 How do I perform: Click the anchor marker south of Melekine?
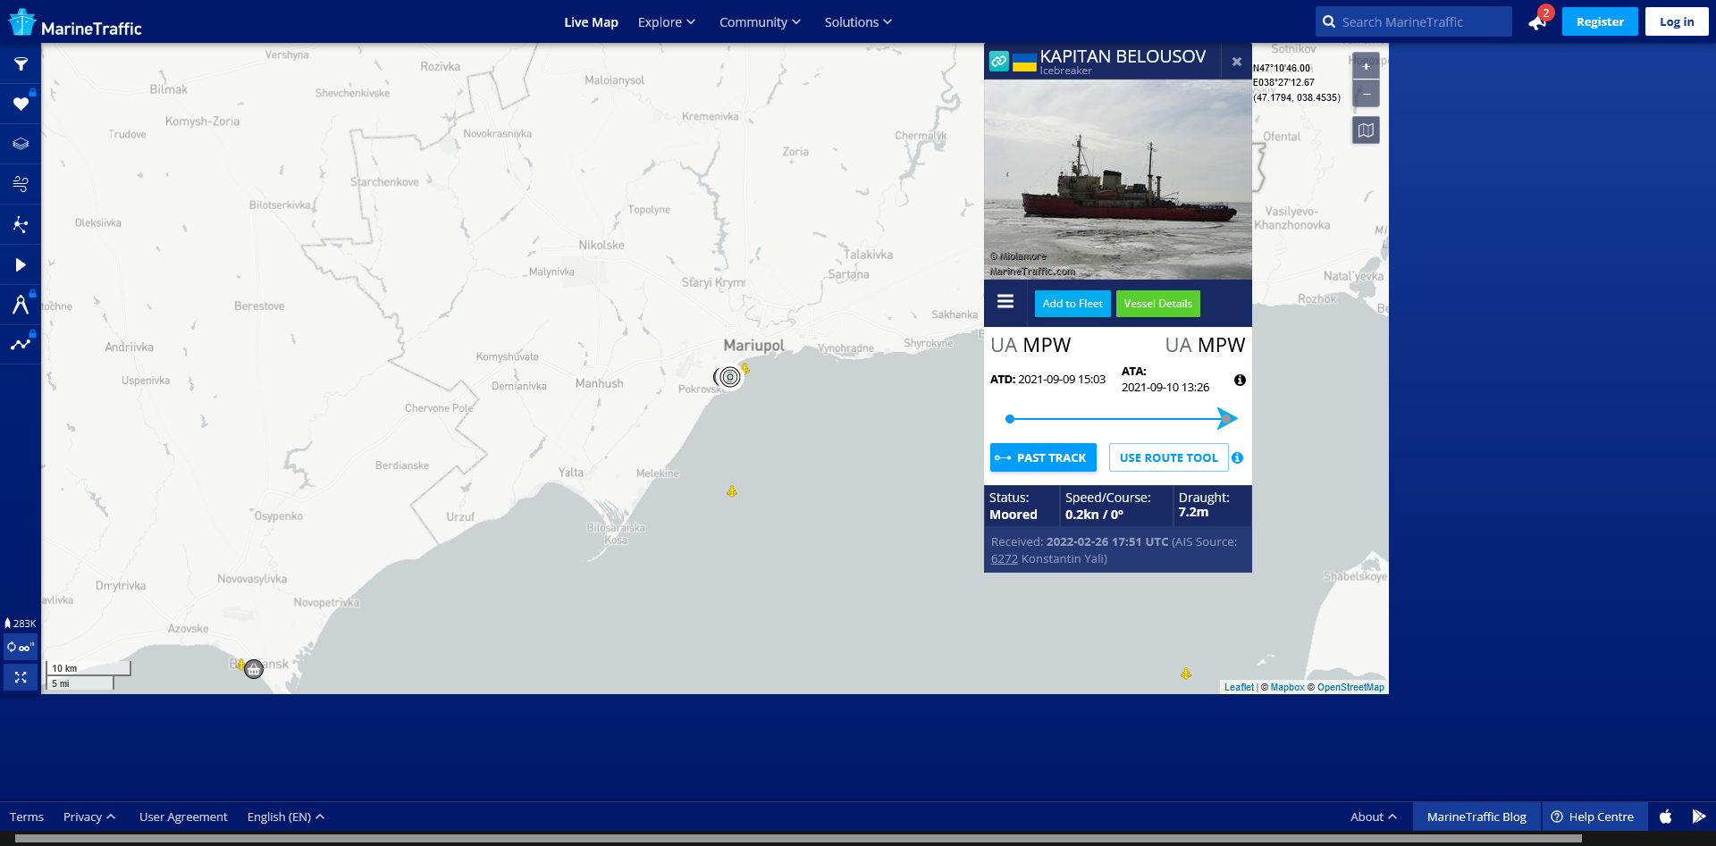732,491
